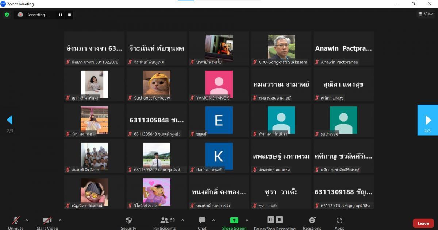
Task: Click the green encryption shield icon
Action: [7, 15]
